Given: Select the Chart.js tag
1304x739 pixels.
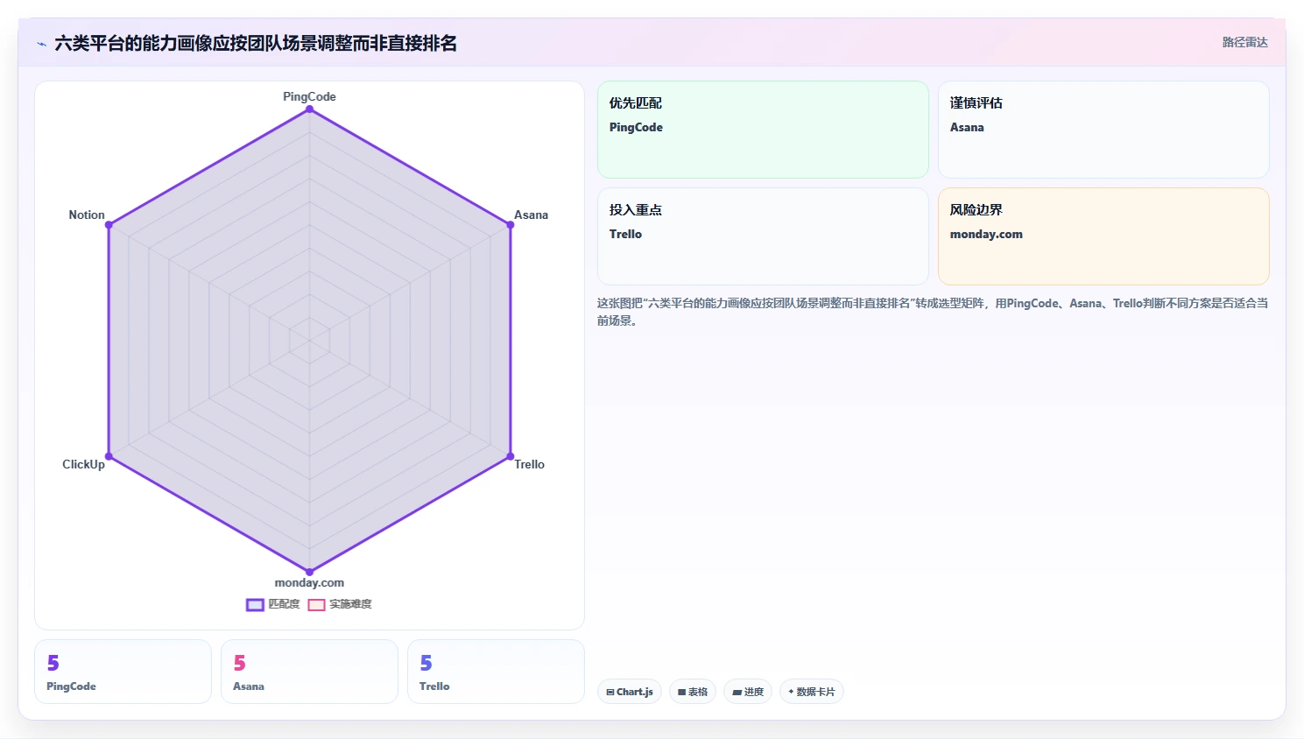Looking at the screenshot, I should tap(630, 692).
